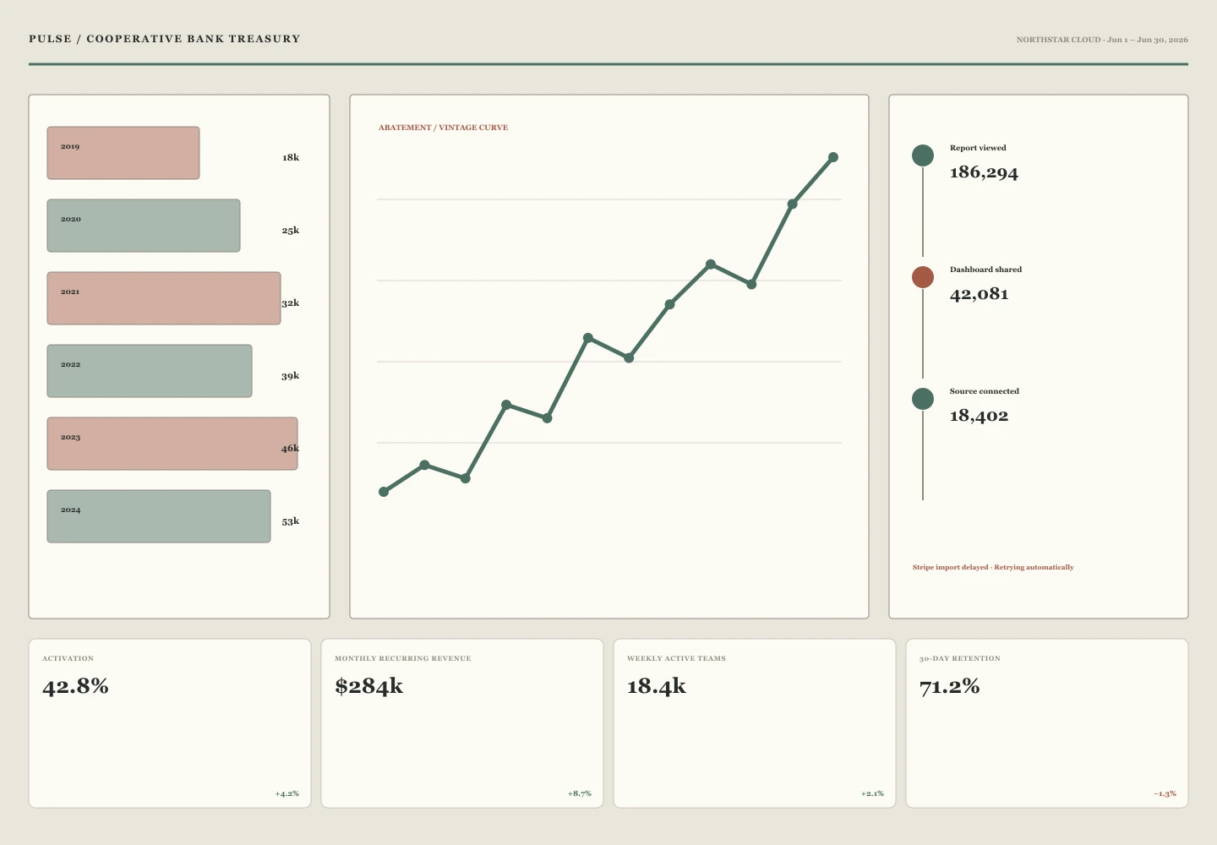Click the "2024" year label
Image resolution: width=1217 pixels, height=845 pixels.
click(71, 510)
